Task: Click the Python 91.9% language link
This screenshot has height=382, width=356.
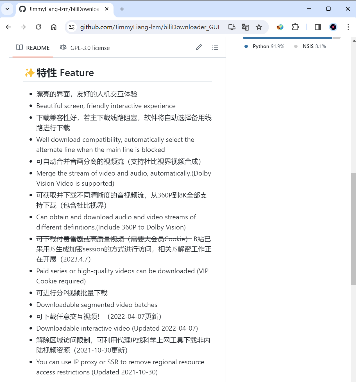Action: [264, 46]
